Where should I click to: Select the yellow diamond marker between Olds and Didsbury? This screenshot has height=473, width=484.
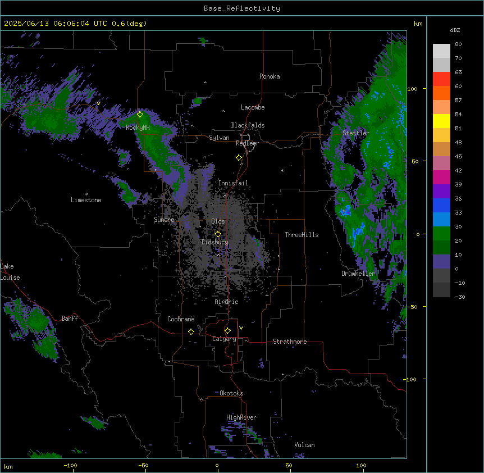pyautogui.click(x=218, y=234)
